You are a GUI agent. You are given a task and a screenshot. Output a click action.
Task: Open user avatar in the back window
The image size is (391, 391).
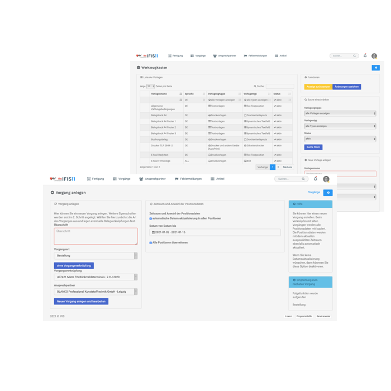pyautogui.click(x=374, y=56)
